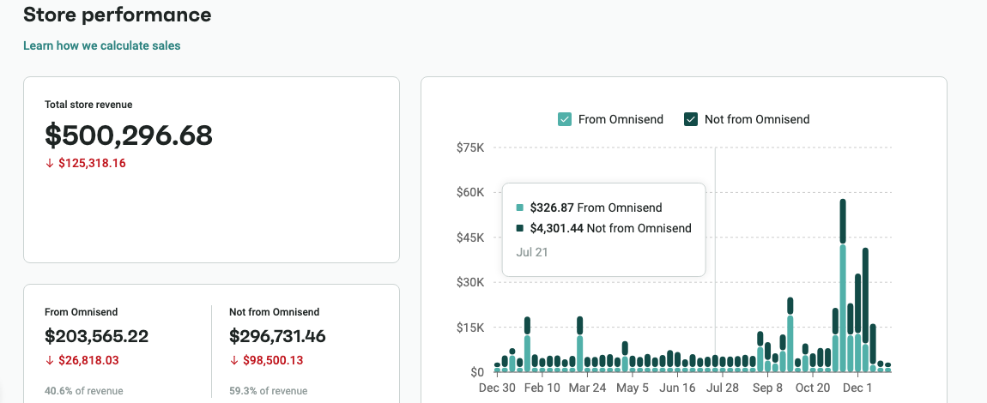Click the '$326.87 From Omnisend' tooltip row
Image resolution: width=987 pixels, height=403 pixels.
pyautogui.click(x=589, y=208)
